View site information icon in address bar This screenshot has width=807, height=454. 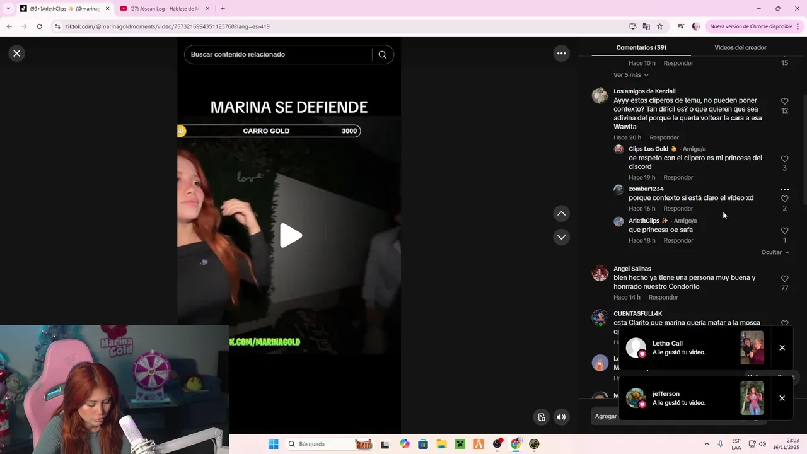57,26
